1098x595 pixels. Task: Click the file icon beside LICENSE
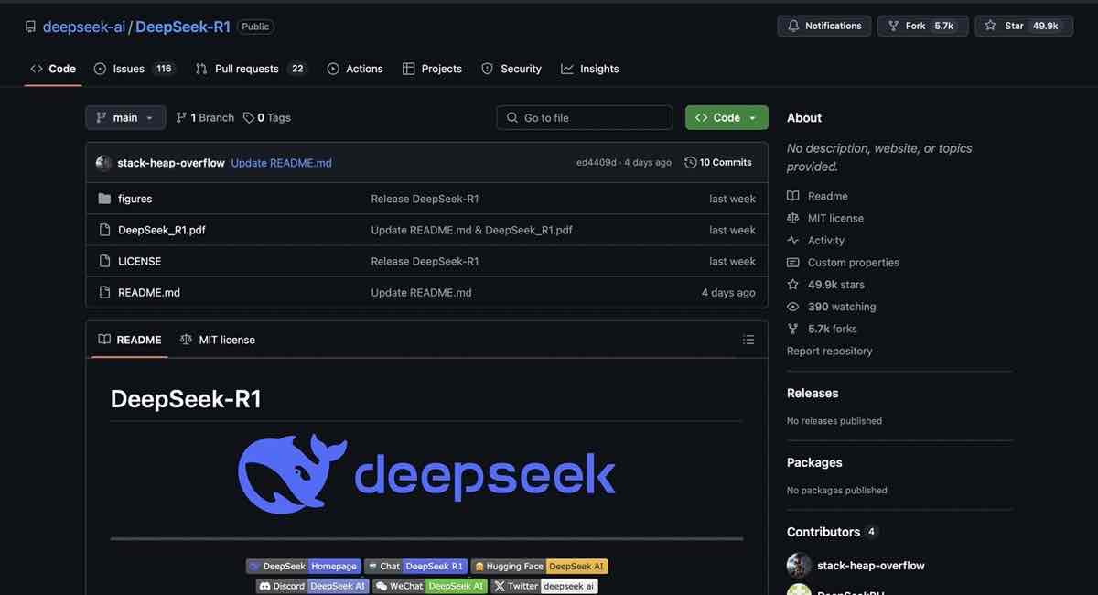(x=104, y=261)
